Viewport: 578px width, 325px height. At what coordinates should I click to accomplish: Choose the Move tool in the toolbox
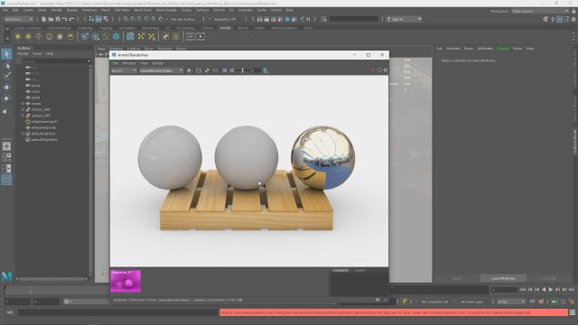tap(6, 88)
